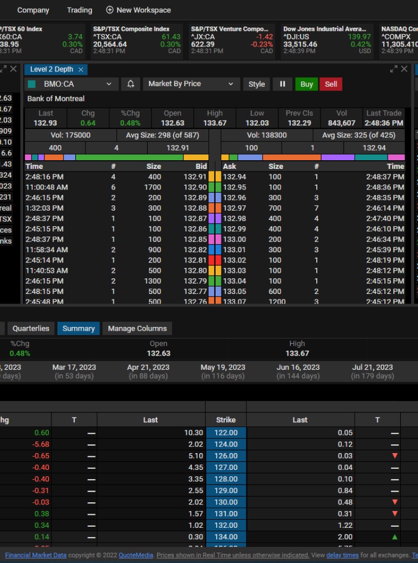
Task: Click the red Sell button
Action: tap(331, 84)
